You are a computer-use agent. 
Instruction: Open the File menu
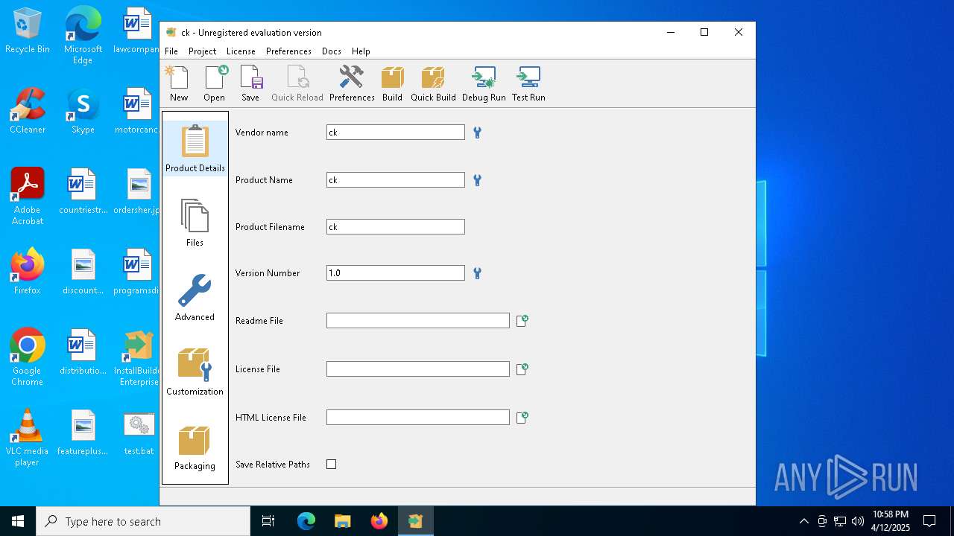click(x=171, y=51)
